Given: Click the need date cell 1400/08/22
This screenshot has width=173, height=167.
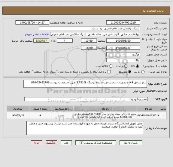Looking at the screenshot, I should coord(18,115).
